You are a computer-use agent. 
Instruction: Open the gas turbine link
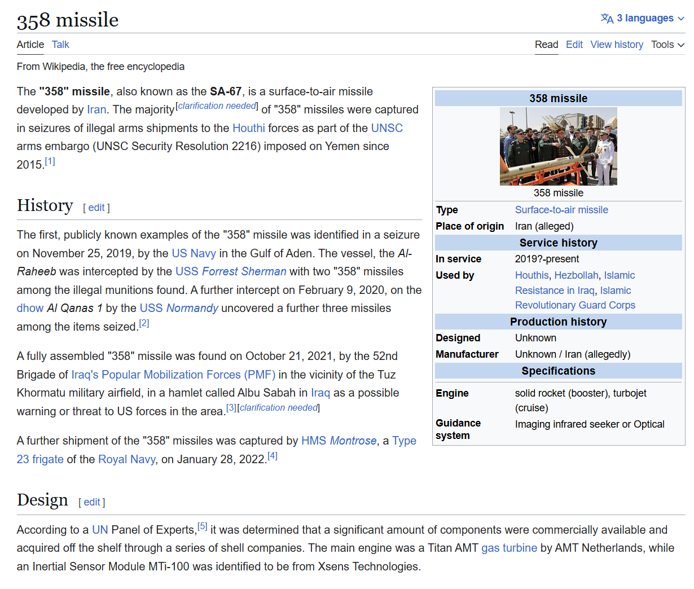[x=509, y=548]
